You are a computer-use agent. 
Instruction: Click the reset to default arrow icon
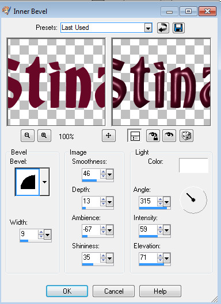tap(163, 28)
